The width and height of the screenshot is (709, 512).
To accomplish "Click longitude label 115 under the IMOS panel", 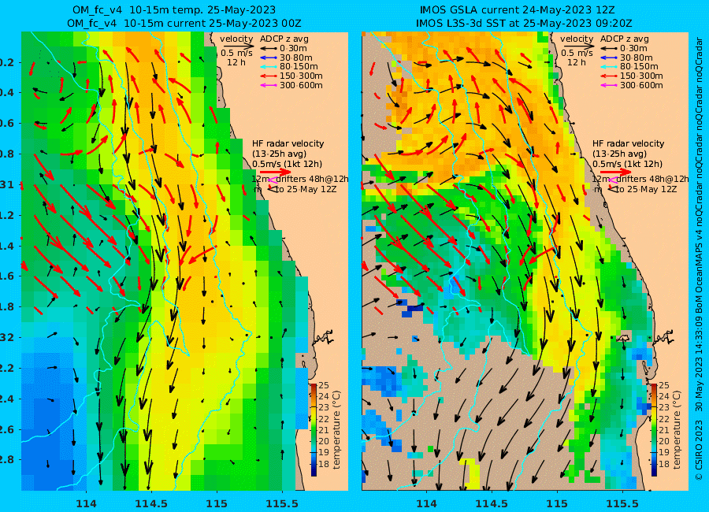I will [x=557, y=503].
